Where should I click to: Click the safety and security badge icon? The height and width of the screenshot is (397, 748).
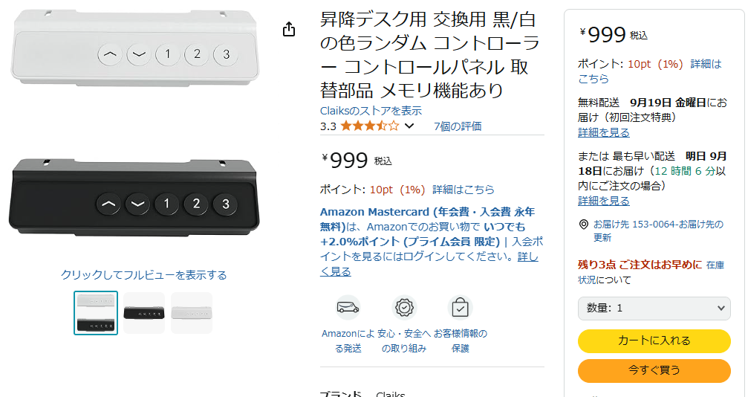pos(405,307)
